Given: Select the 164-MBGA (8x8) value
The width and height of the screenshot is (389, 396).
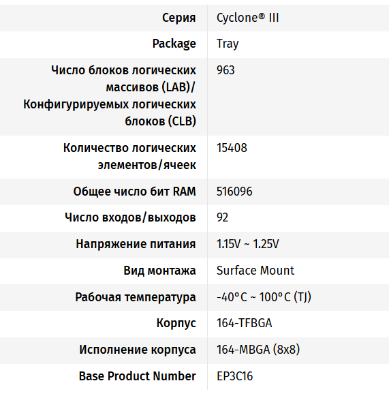Looking at the screenshot, I should point(258,350).
